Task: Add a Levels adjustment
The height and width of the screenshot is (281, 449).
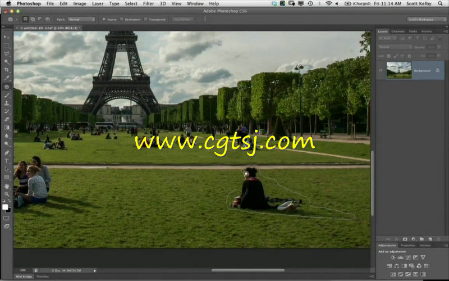Action: point(401,257)
